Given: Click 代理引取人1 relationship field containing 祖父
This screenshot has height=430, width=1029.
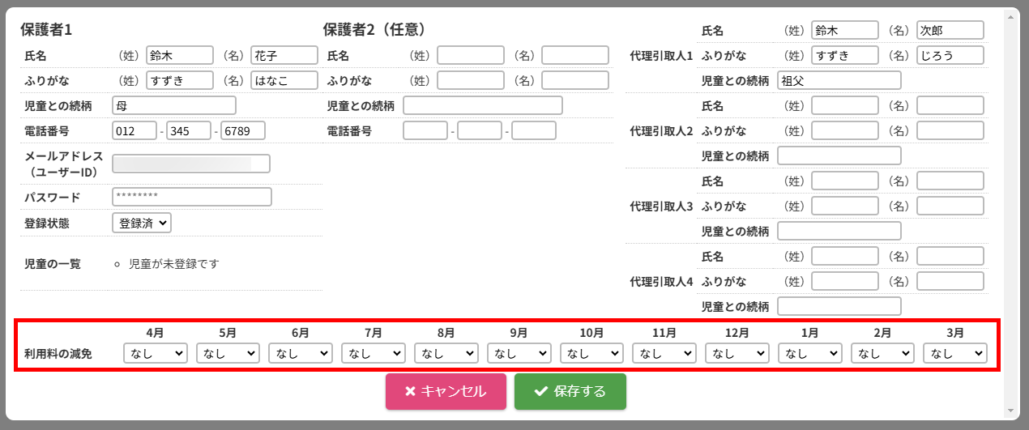Looking at the screenshot, I should click(x=839, y=81).
